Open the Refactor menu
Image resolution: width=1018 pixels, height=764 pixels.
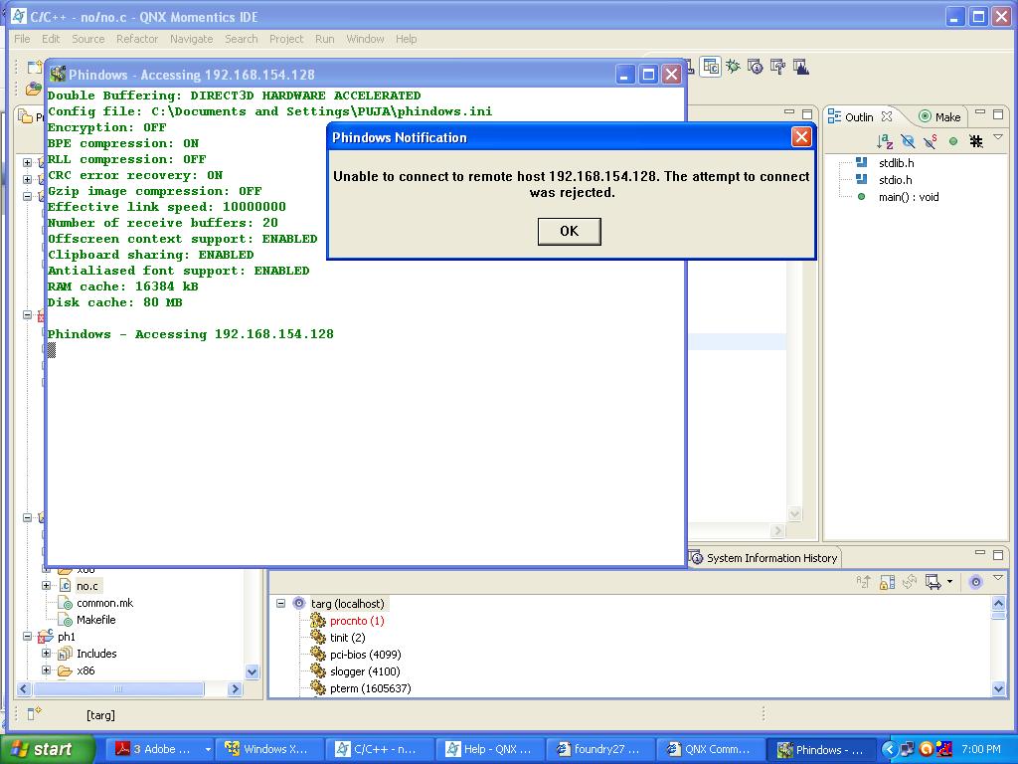pos(136,39)
